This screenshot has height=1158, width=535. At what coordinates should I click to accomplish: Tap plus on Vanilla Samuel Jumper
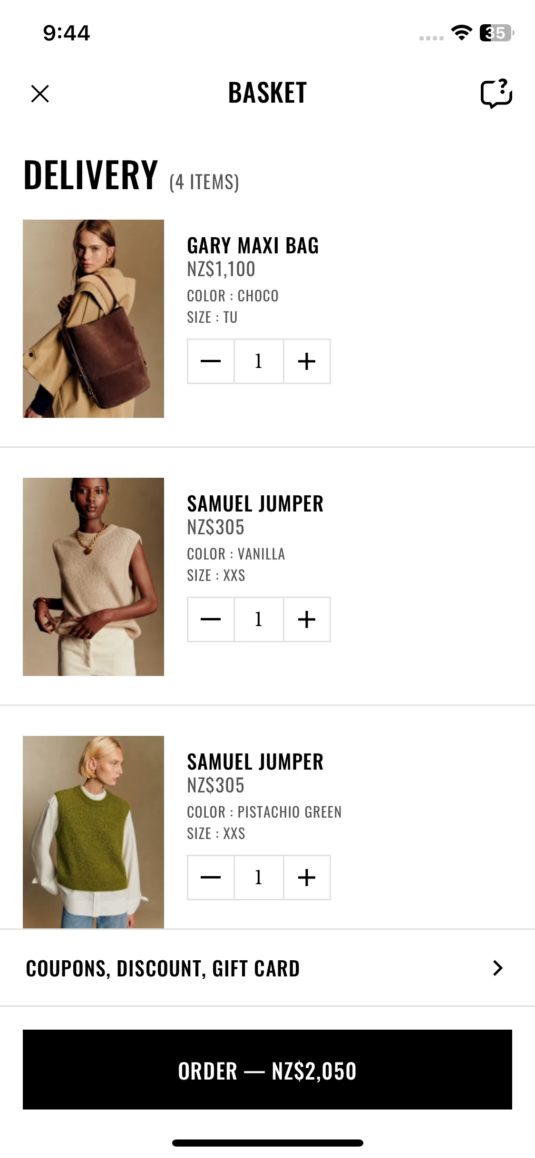click(307, 619)
